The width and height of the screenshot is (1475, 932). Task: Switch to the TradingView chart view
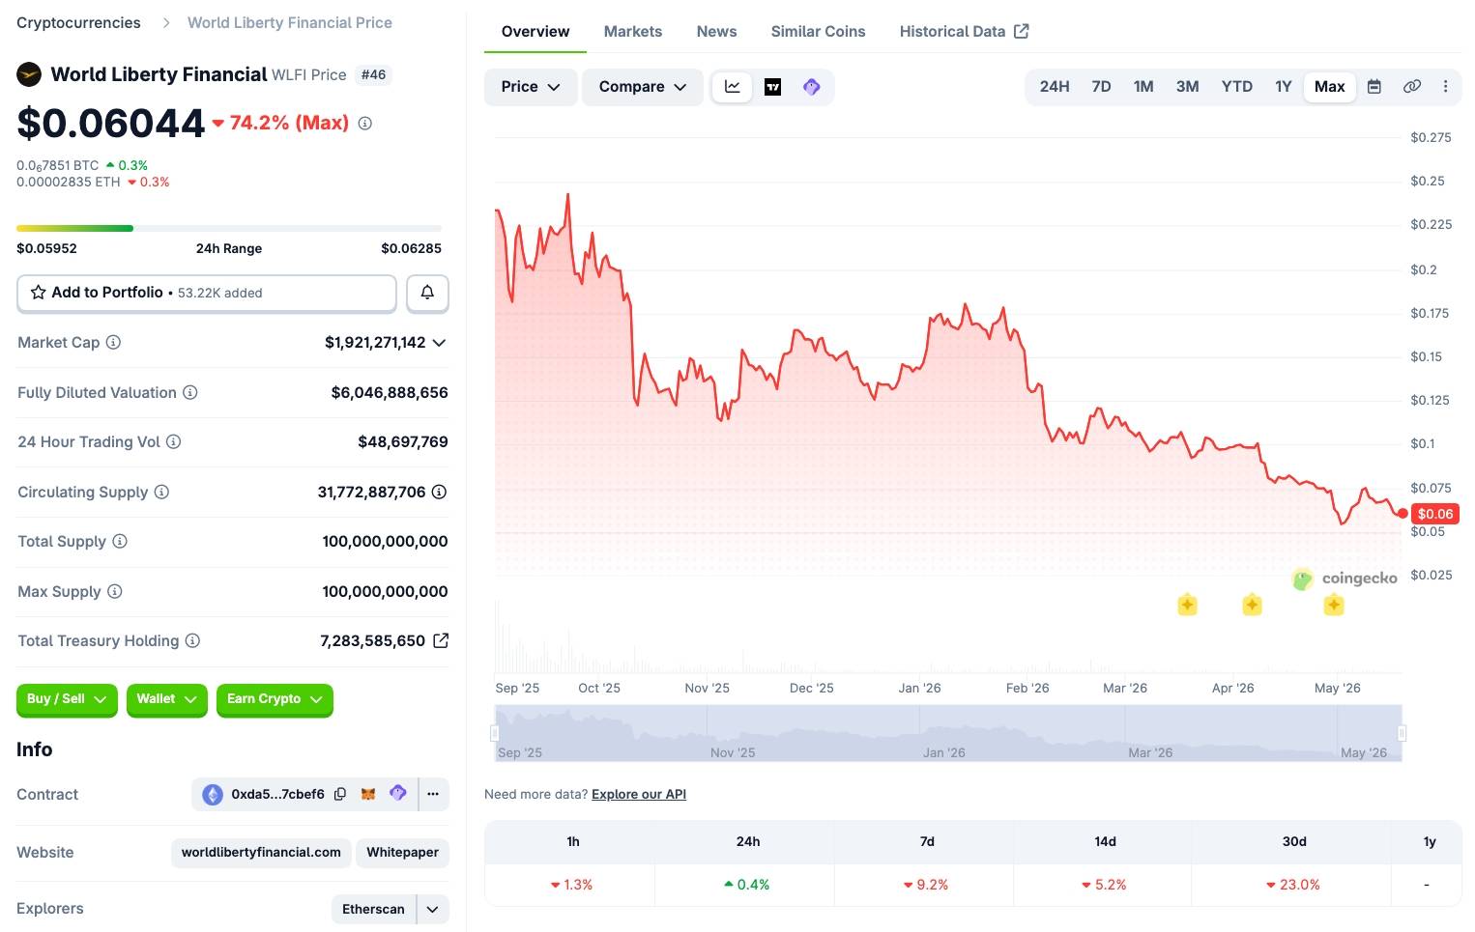click(772, 87)
